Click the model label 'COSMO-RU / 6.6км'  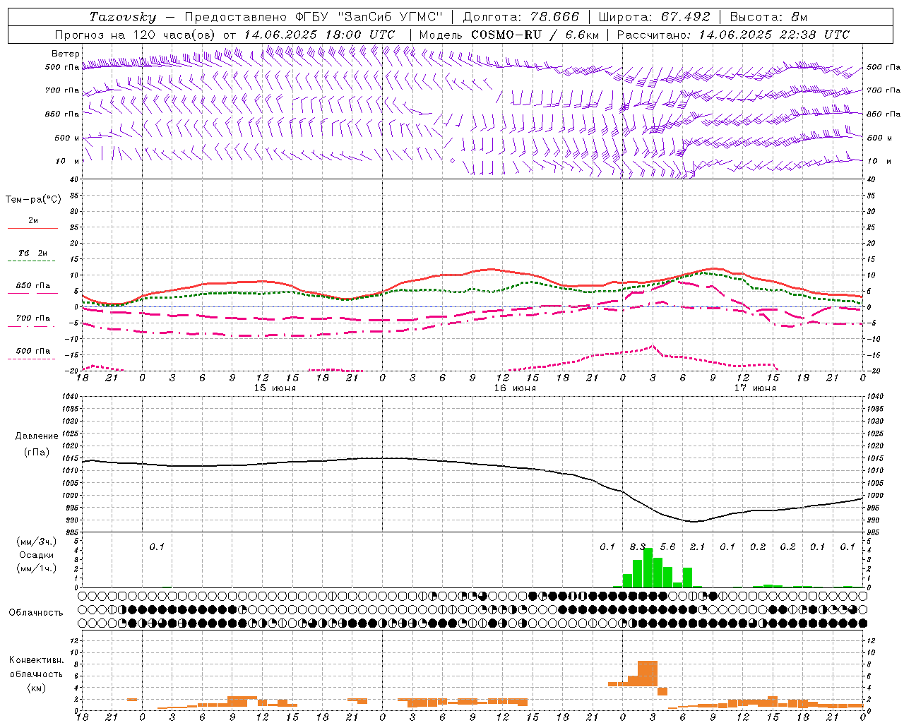point(535,35)
